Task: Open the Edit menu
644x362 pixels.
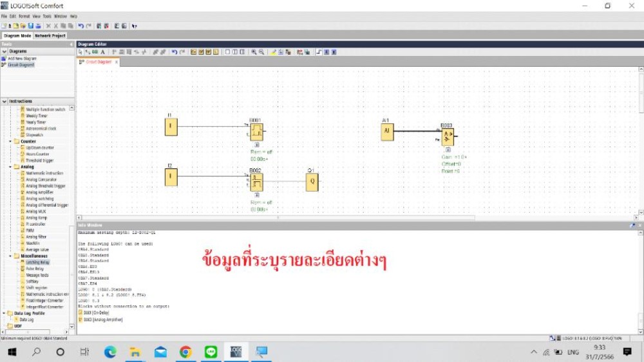Action: point(13,17)
